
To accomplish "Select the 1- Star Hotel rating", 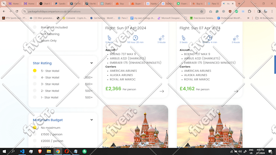I will pos(34,97).
